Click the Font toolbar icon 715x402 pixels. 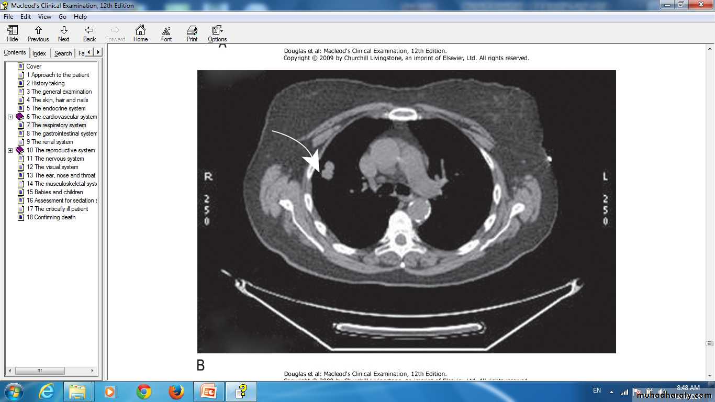(166, 33)
